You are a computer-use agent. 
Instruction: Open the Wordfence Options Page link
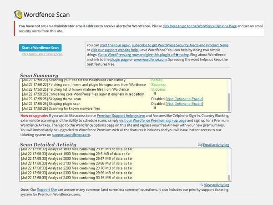click(200, 26)
